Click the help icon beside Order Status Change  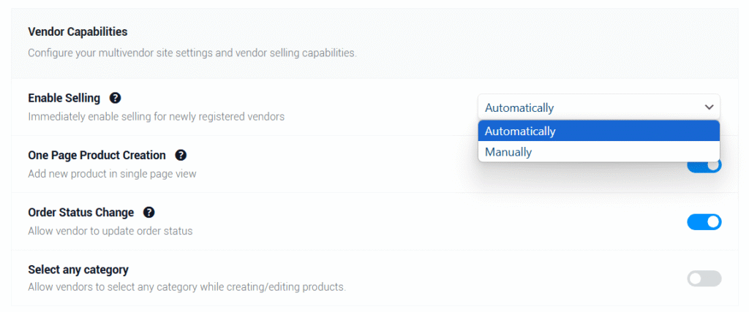(149, 213)
